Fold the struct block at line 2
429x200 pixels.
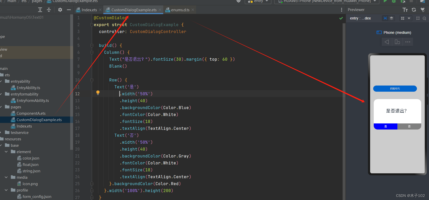(x=92, y=25)
